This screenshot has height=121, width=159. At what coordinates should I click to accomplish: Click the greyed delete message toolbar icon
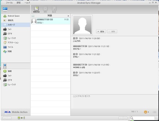(45, 9)
